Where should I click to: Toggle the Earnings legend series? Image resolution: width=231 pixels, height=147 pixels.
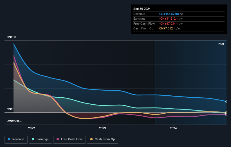tap(40, 139)
